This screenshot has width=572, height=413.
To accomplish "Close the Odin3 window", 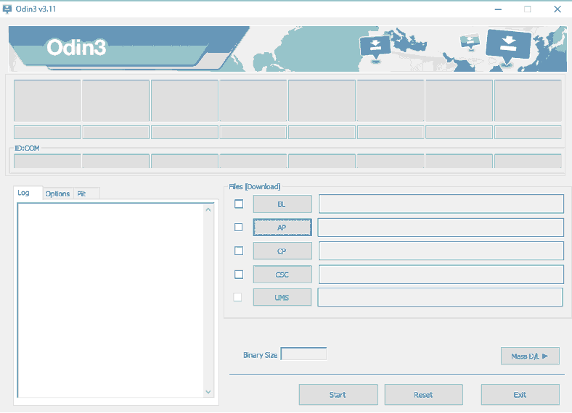I will tap(557, 9).
